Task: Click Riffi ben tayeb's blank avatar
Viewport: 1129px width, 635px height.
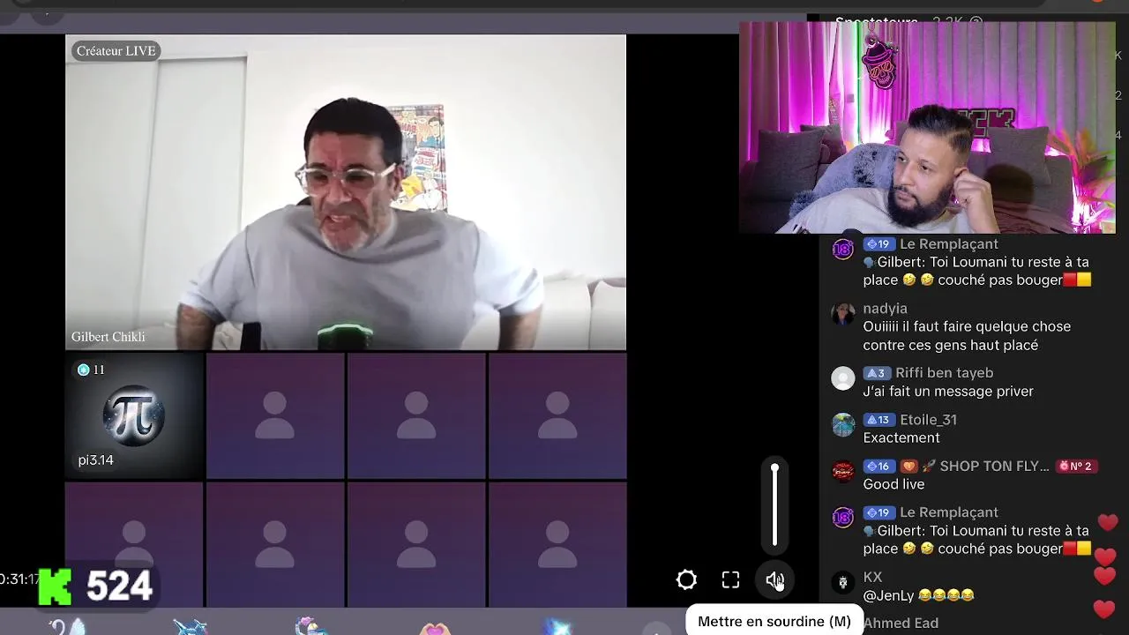Action: 843,378
